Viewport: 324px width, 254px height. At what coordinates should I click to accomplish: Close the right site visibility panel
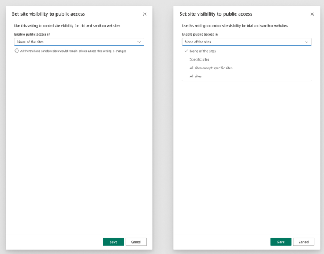point(312,14)
